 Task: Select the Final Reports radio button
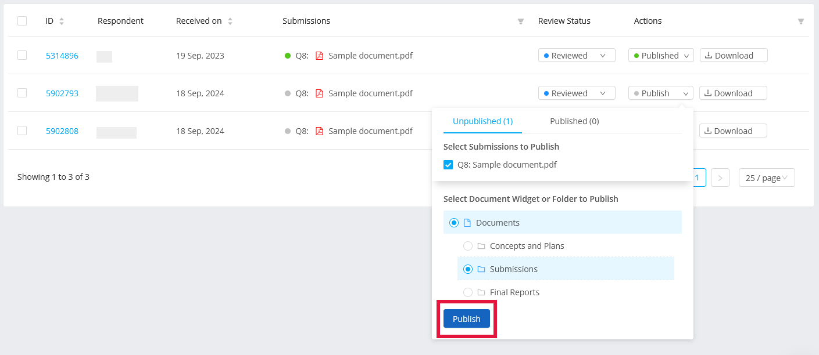click(x=468, y=292)
